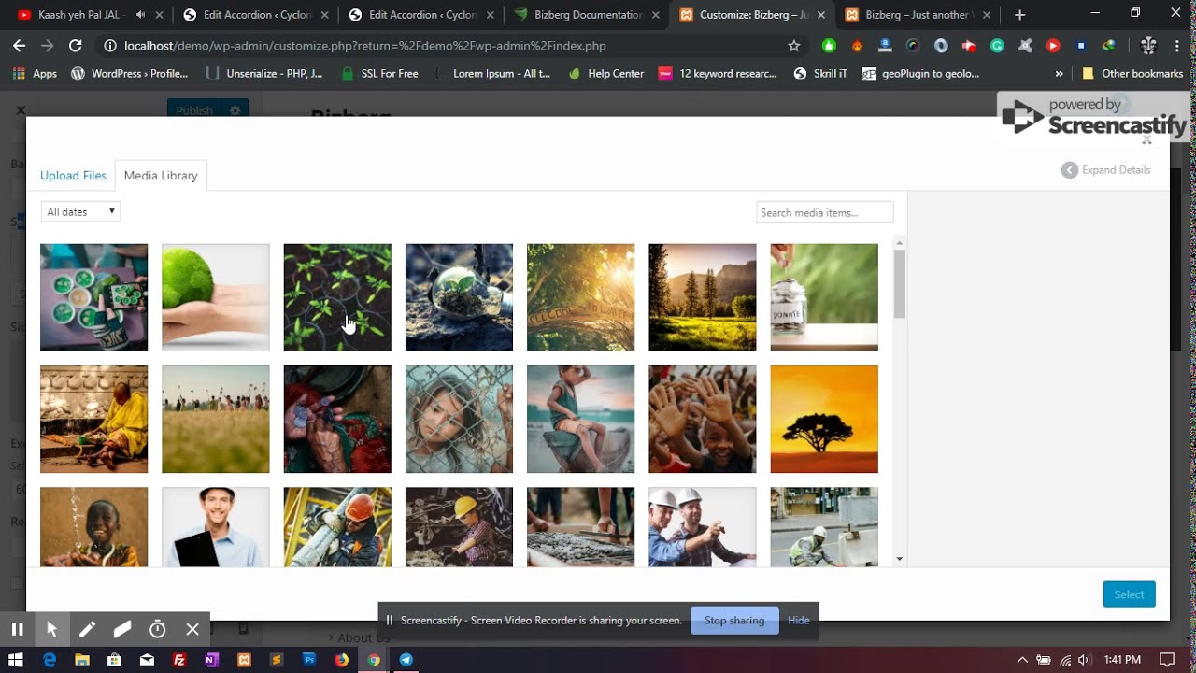
Task: Open the Apps shortcut in bookmarks bar
Action: pyautogui.click(x=35, y=74)
